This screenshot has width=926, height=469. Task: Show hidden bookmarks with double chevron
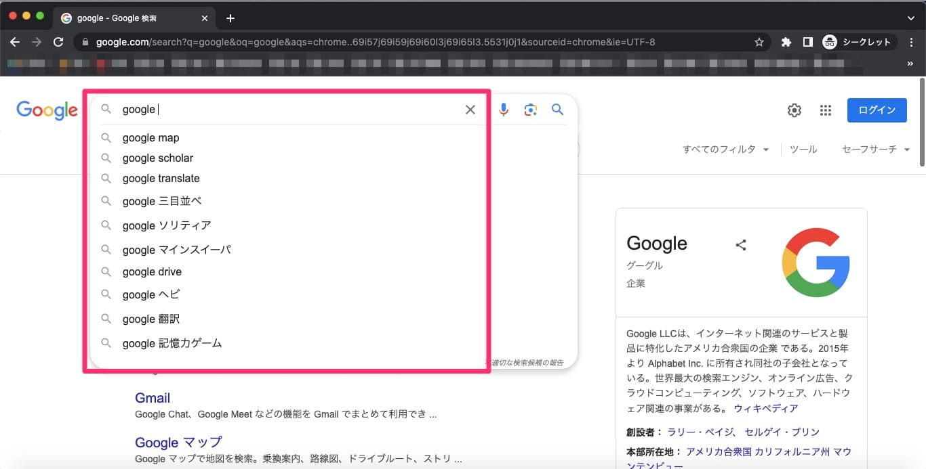[910, 64]
